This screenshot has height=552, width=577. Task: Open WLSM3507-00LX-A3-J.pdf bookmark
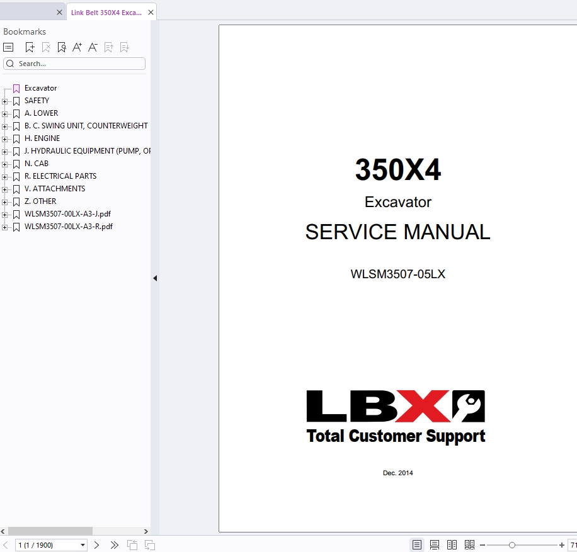67,213
